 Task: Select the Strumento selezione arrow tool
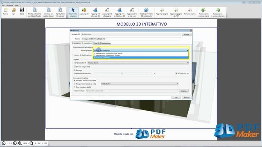(x=73, y=12)
